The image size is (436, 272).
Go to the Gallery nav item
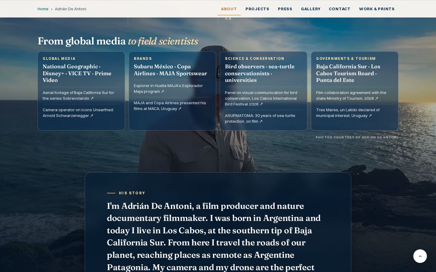coord(310,9)
